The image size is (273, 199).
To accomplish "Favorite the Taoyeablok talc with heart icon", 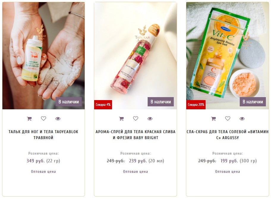I will [x=44, y=119].
